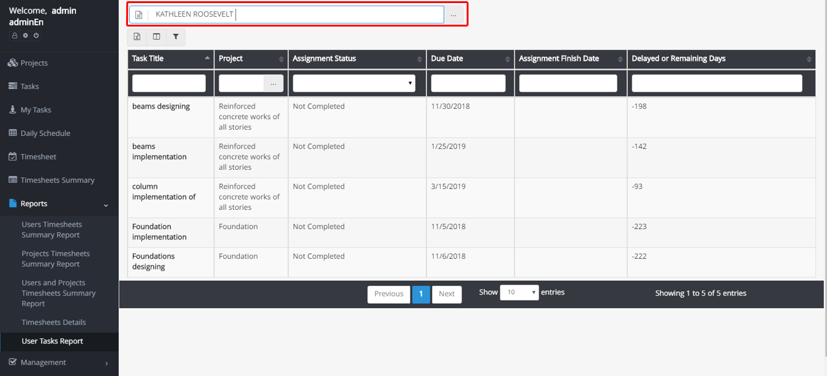Click the delayed days value -93
The image size is (827, 376).
(637, 186)
